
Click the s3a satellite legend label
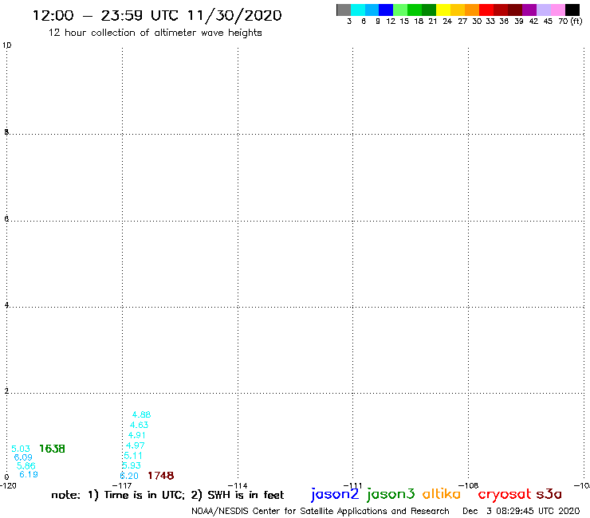[549, 494]
